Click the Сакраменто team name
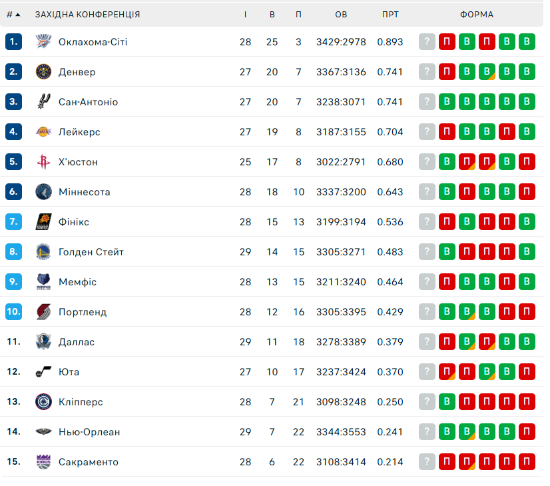Image resolution: width=550 pixels, height=486 pixels. 89,462
